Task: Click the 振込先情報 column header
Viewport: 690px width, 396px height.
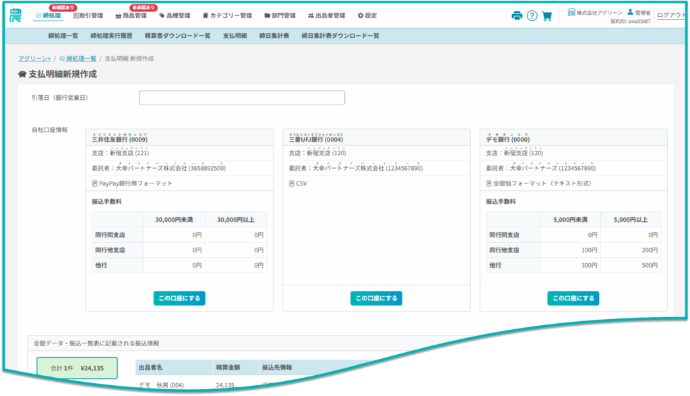Action: click(x=277, y=367)
